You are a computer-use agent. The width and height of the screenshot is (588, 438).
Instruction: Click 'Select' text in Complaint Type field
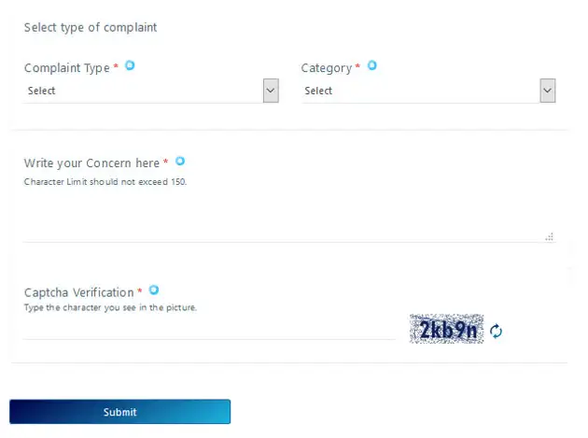tap(42, 91)
